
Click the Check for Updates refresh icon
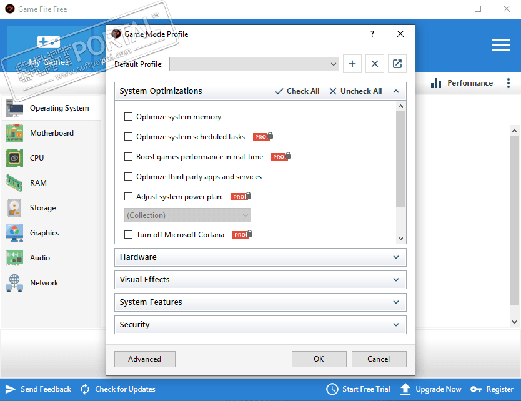pyautogui.click(x=85, y=389)
